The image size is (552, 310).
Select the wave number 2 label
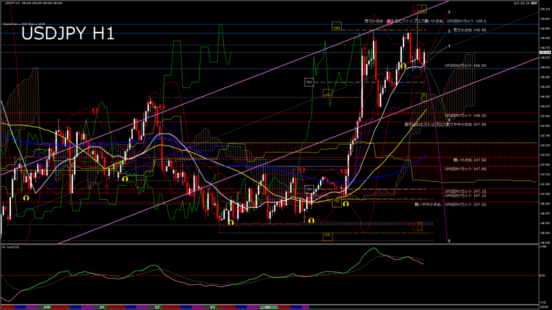[449, 12]
